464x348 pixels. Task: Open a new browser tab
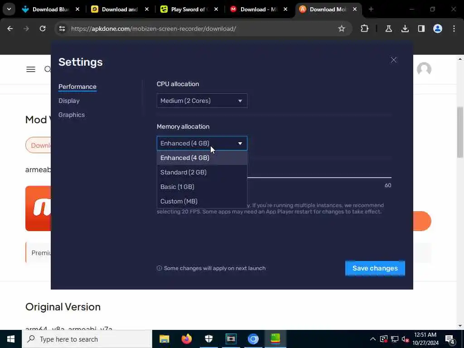(x=371, y=10)
